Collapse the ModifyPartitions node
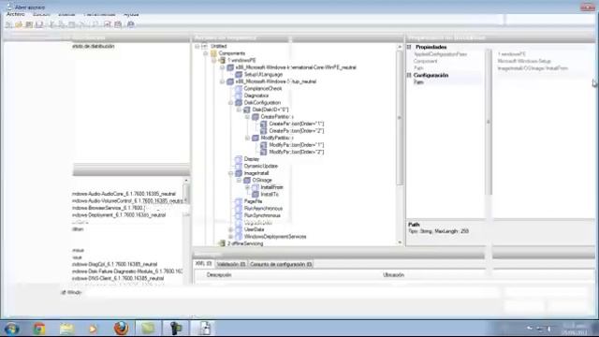 [247, 138]
